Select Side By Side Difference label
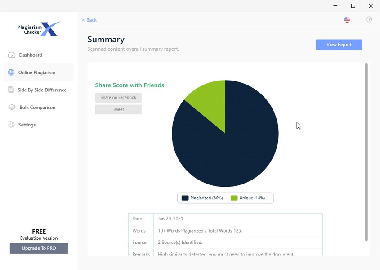This screenshot has width=380, height=270. tap(42, 90)
